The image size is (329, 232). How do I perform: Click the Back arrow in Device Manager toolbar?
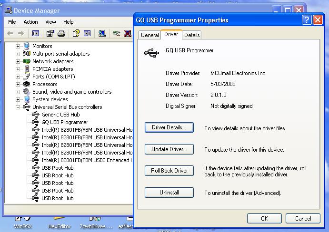pyautogui.click(x=10, y=33)
